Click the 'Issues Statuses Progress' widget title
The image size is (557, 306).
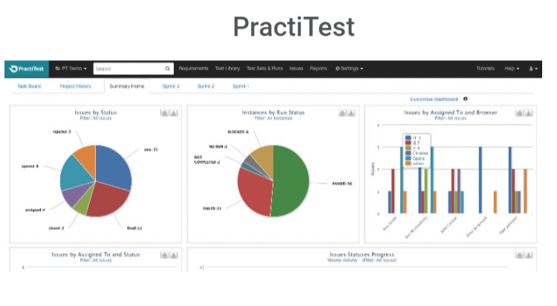362,255
